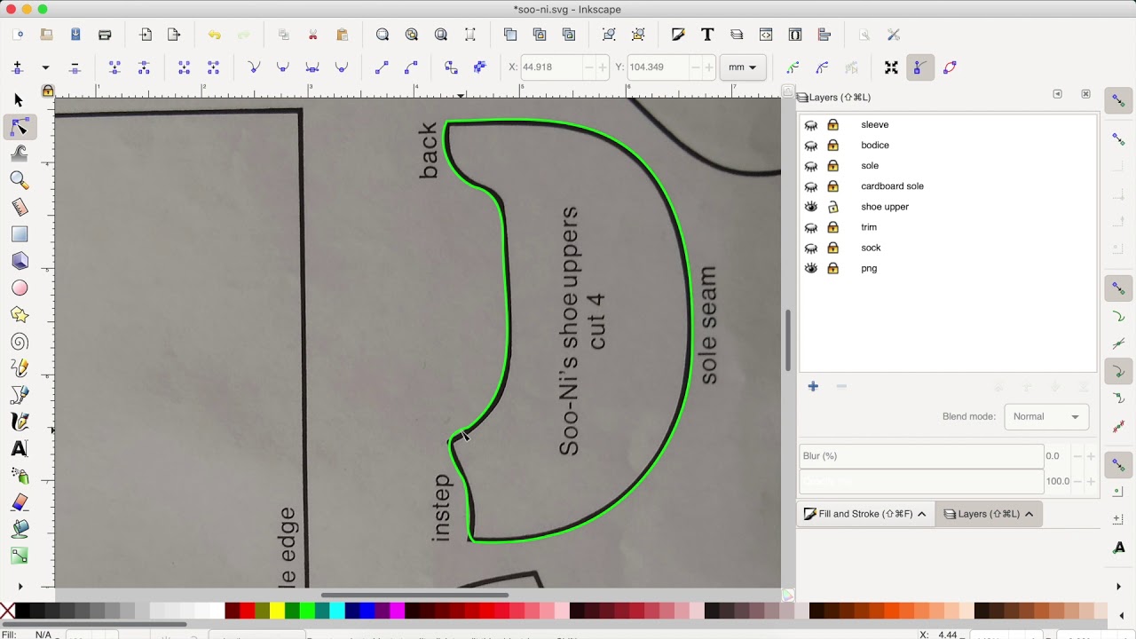This screenshot has width=1136, height=639.
Task: Unlock the trim layer
Action: (832, 227)
